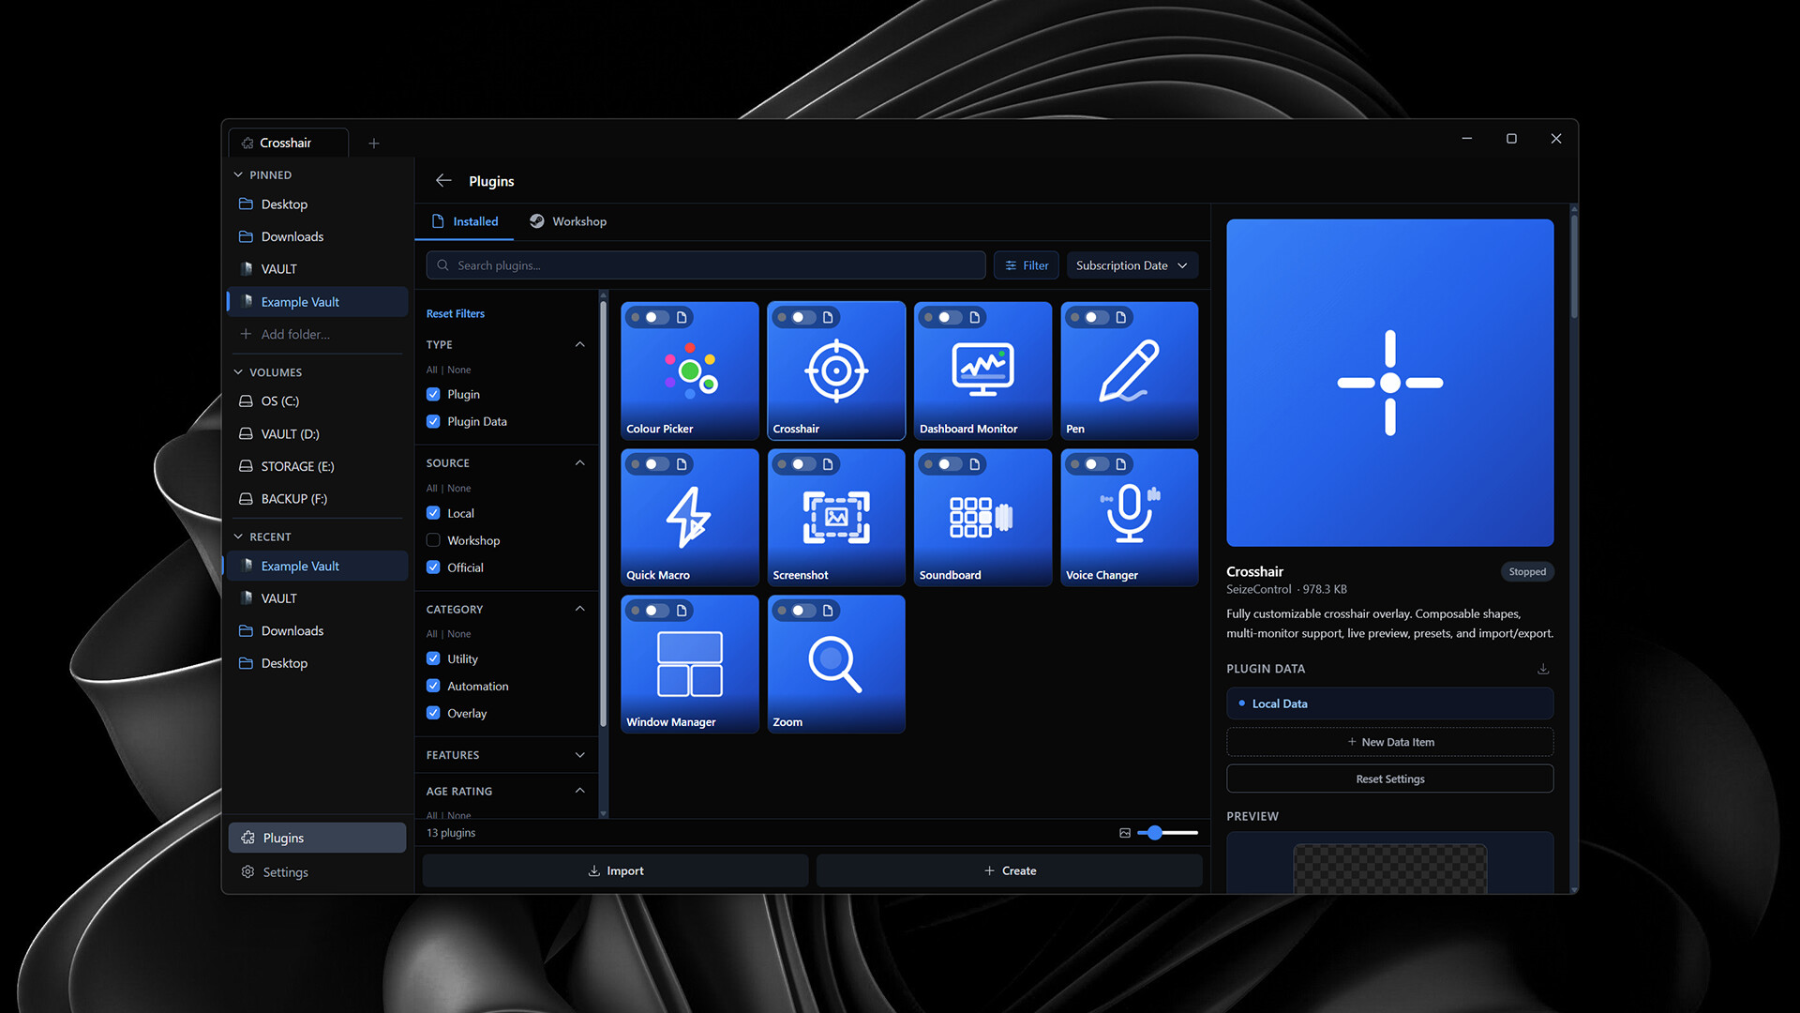The image size is (1800, 1013).
Task: Select the Quick Macro lightning icon
Action: click(689, 517)
